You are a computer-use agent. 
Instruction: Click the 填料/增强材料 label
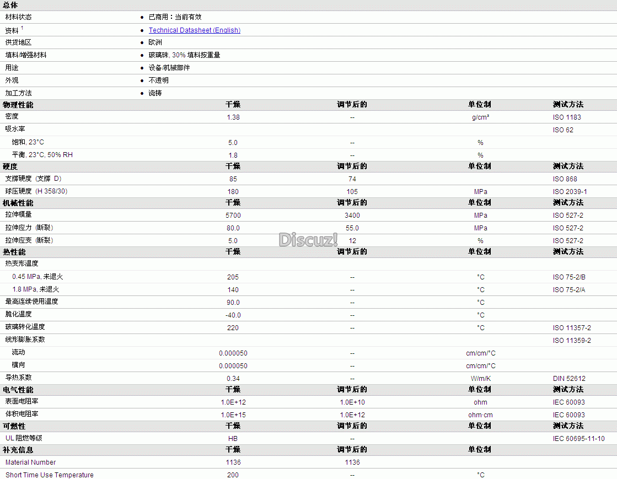(x=26, y=55)
